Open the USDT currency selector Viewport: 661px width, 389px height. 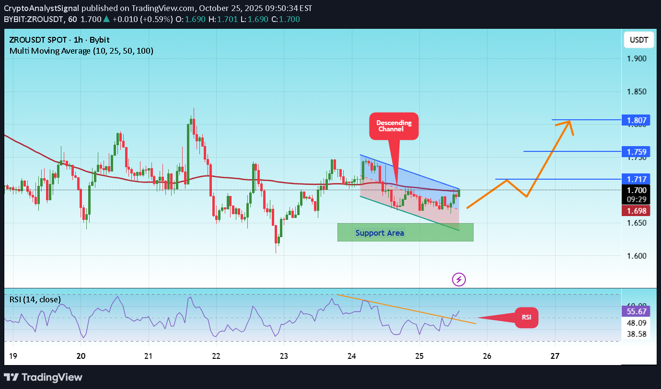point(638,40)
